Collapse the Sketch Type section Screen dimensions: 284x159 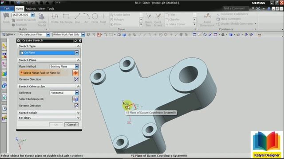tap(78, 46)
